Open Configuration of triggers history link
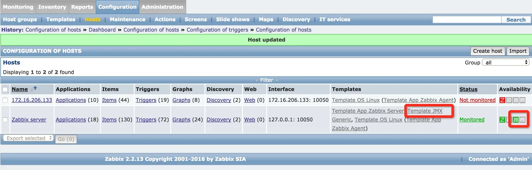The width and height of the screenshot is (532, 170). click(217, 30)
